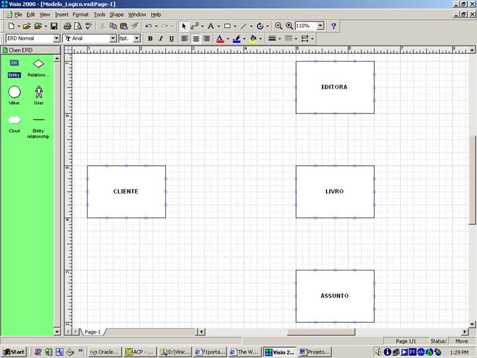
Task: Click the Chen ERD stencil title bar
Action: tap(31, 50)
